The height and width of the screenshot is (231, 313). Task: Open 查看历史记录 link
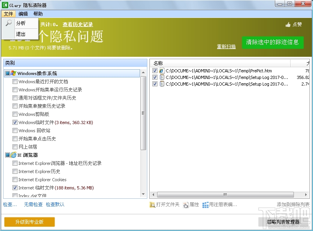click(x=78, y=24)
